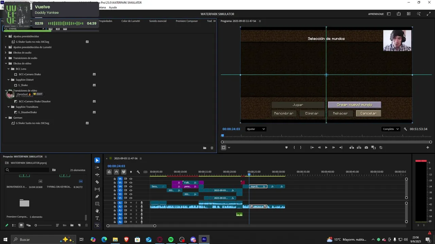Switch to Premiere Composer tab
Image resolution: width=435 pixels, height=244 pixels.
pyautogui.click(x=187, y=21)
